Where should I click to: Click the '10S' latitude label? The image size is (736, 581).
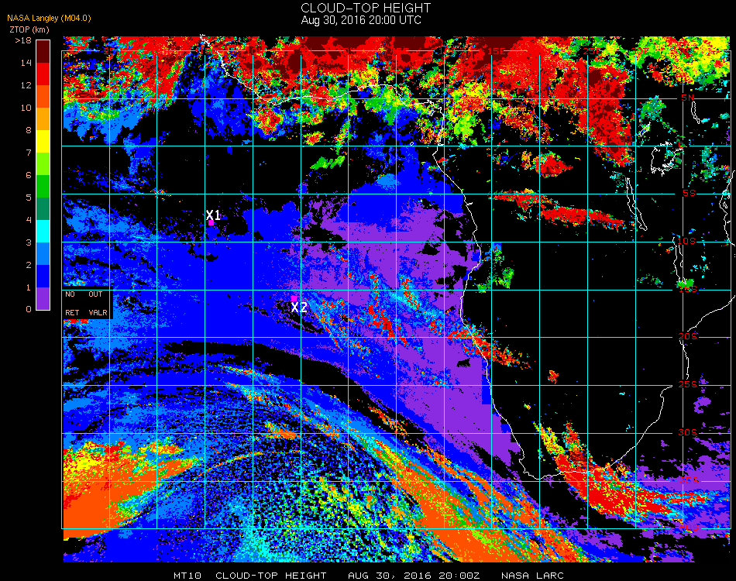[x=686, y=241]
